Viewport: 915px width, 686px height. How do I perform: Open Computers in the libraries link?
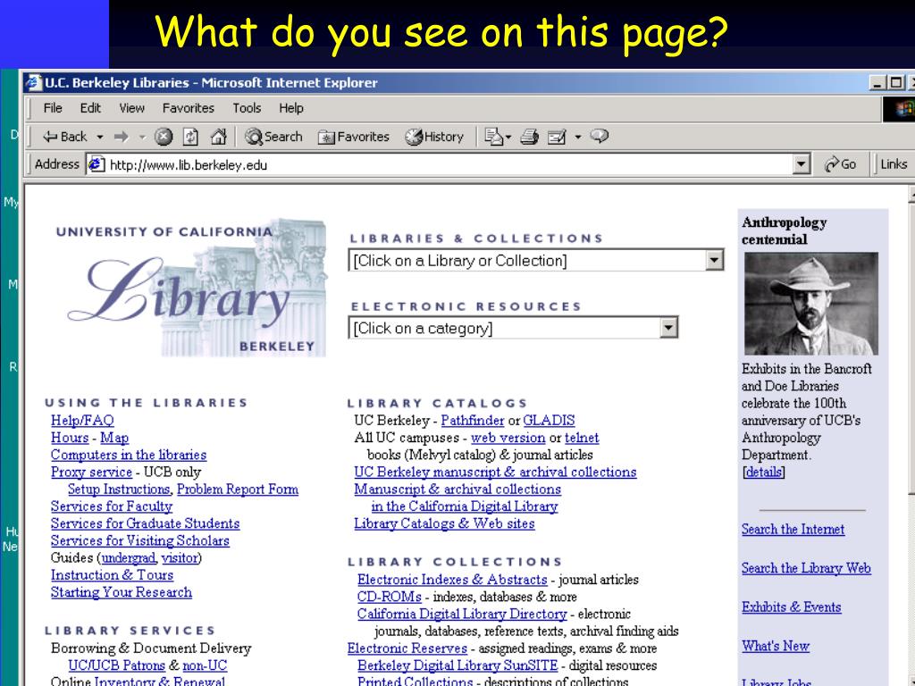129,455
